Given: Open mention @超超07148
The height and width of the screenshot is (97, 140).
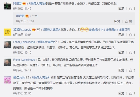Looking at the screenshot, I should tap(97, 30).
